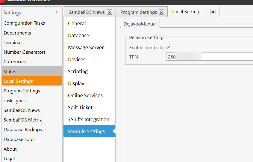Collapse the Settings sidebar panel
The image size is (253, 162).
point(57,12)
